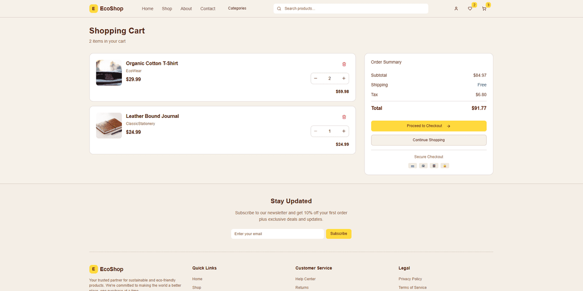Screen dimensions: 583x291
Task: Expand the Categories menu
Action: pyautogui.click(x=237, y=8)
